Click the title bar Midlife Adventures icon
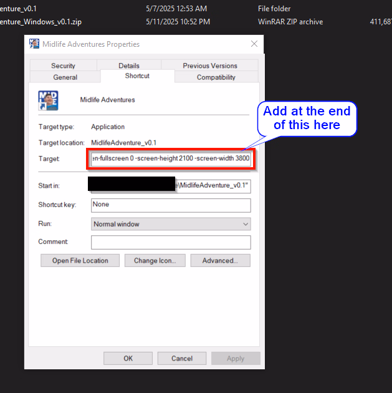 click(34, 44)
